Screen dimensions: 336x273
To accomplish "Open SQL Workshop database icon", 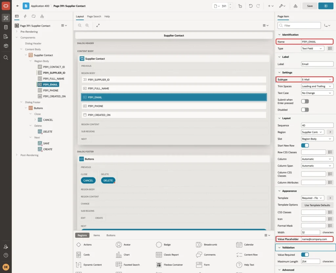I will click(x=6, y=27).
